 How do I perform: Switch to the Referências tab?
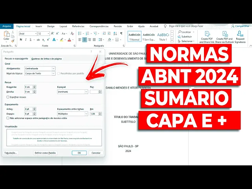point(78,26)
